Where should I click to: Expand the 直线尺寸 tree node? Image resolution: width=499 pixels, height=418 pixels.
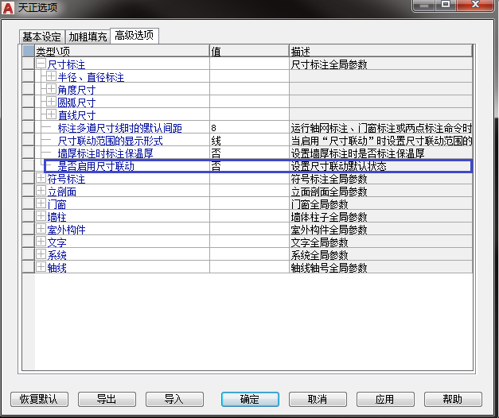pos(51,115)
